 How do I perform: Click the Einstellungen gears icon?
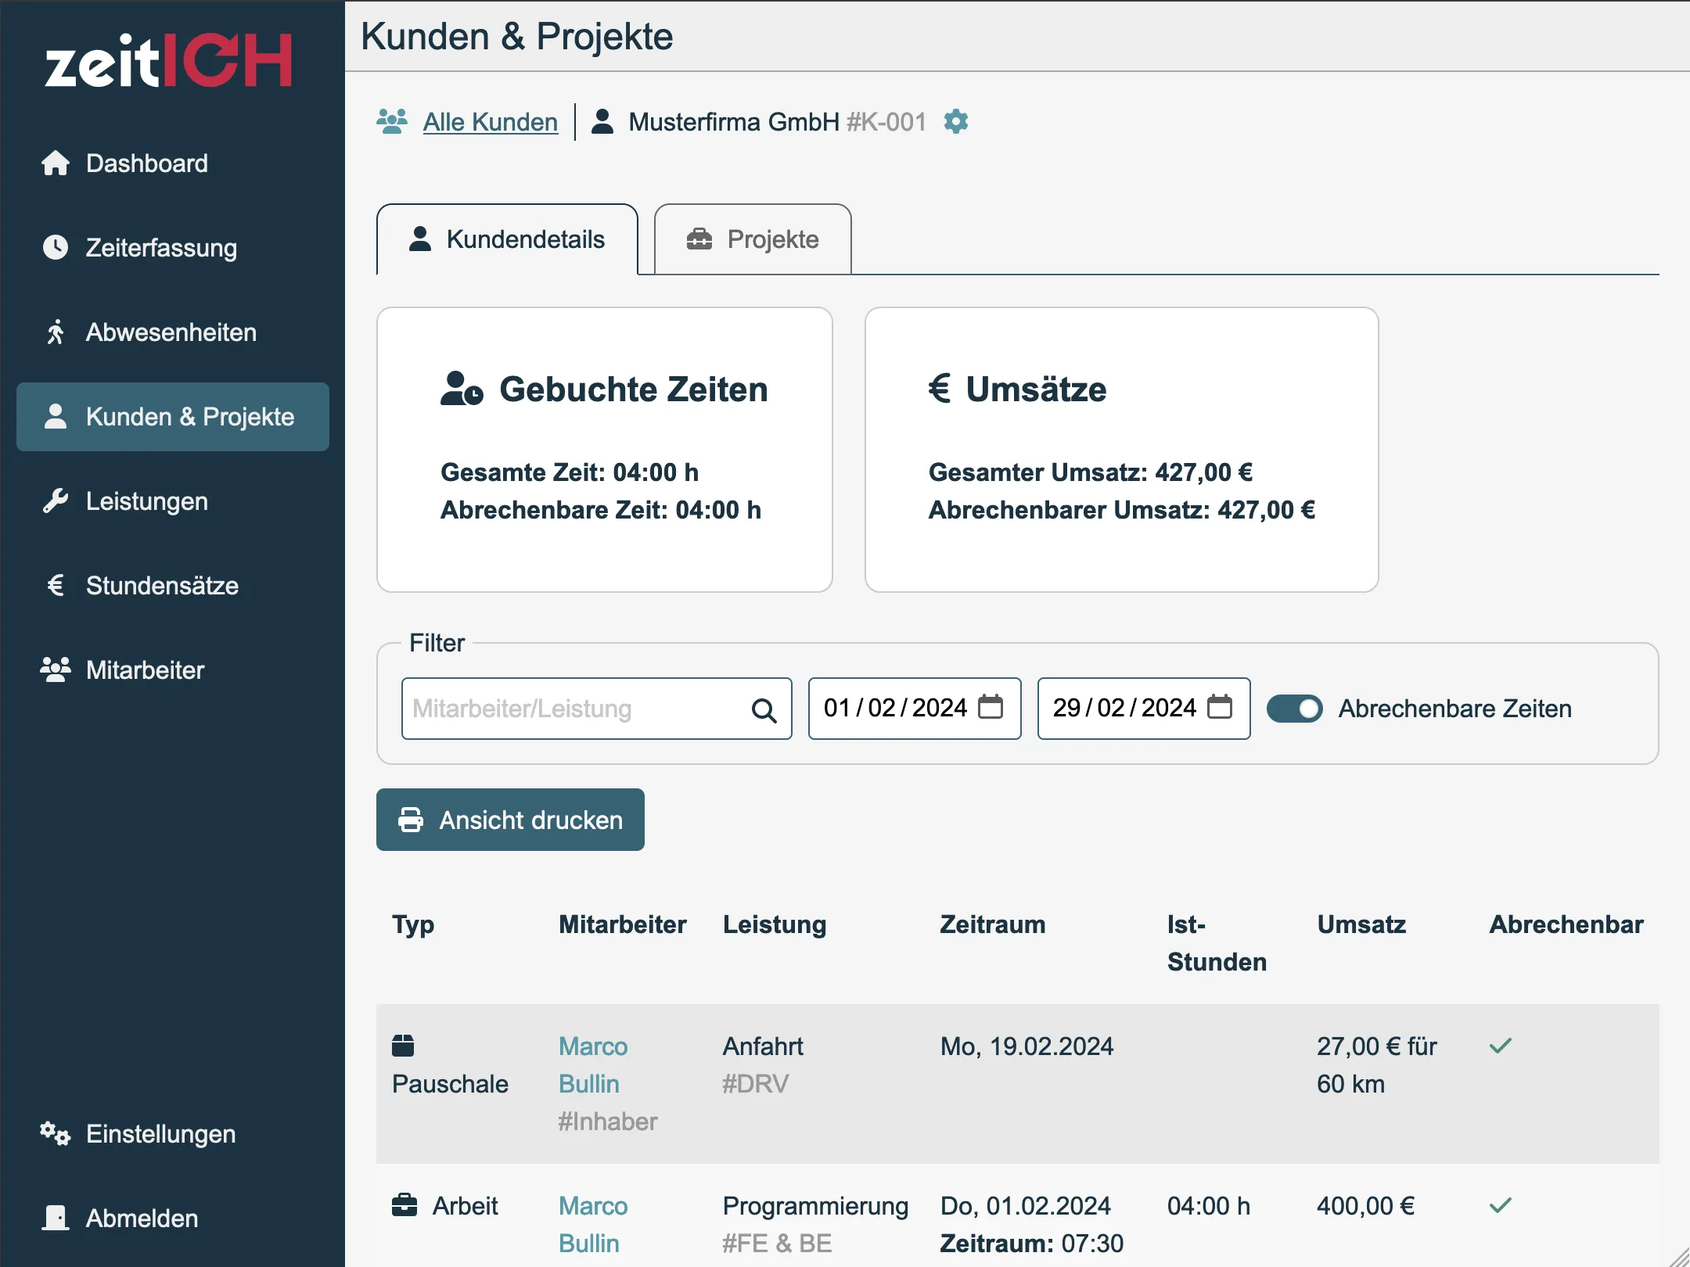[56, 1133]
